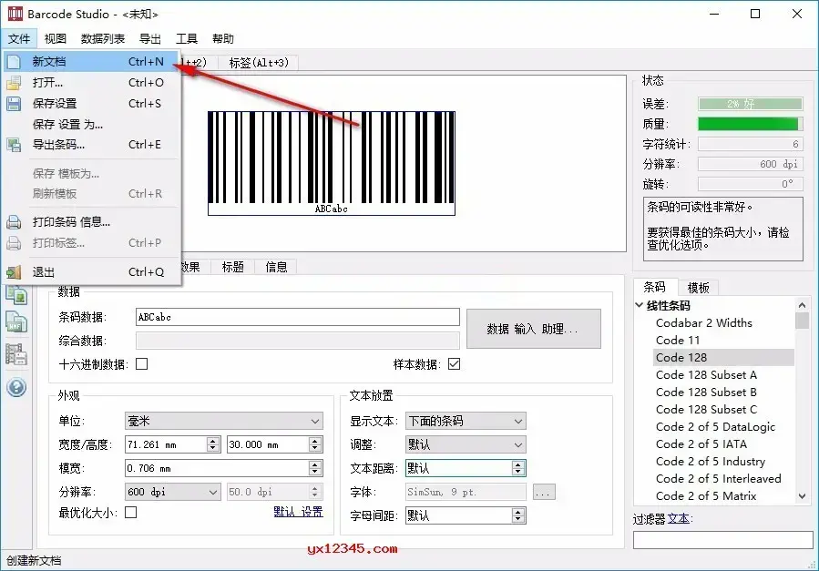Switch to the 标题 tab
Viewport: 819px width, 571px height.
(x=232, y=267)
